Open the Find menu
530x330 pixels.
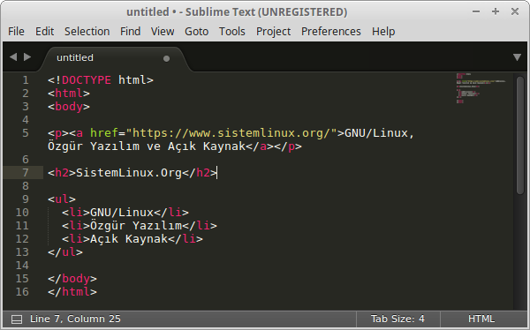(x=130, y=32)
